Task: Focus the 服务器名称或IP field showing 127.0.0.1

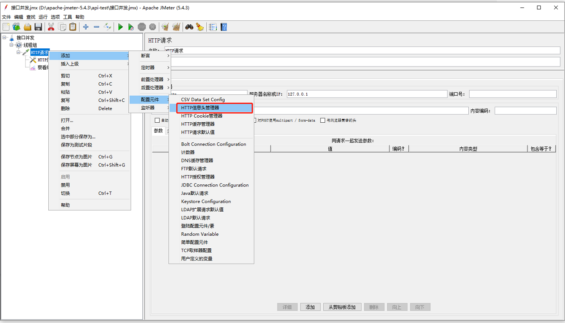Action: (367, 94)
